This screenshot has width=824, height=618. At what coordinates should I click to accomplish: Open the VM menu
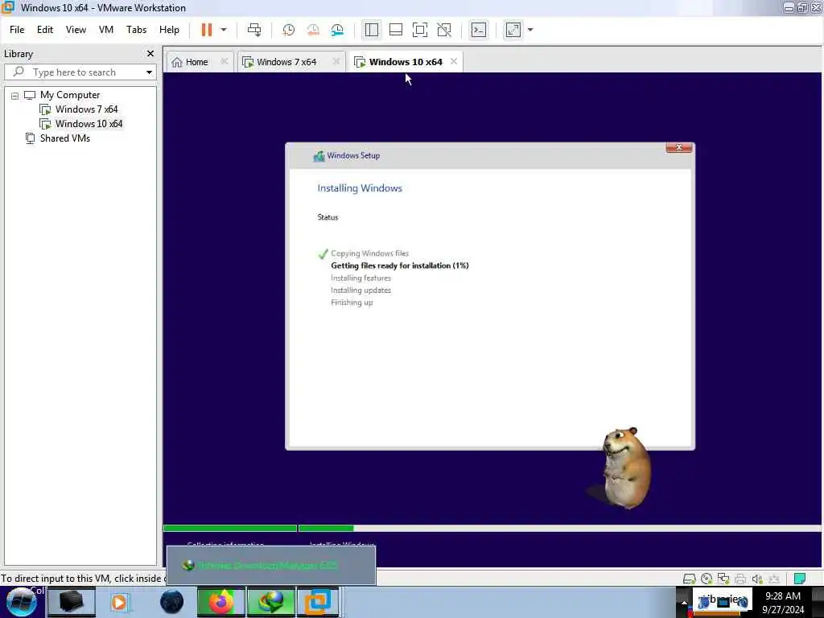point(106,30)
